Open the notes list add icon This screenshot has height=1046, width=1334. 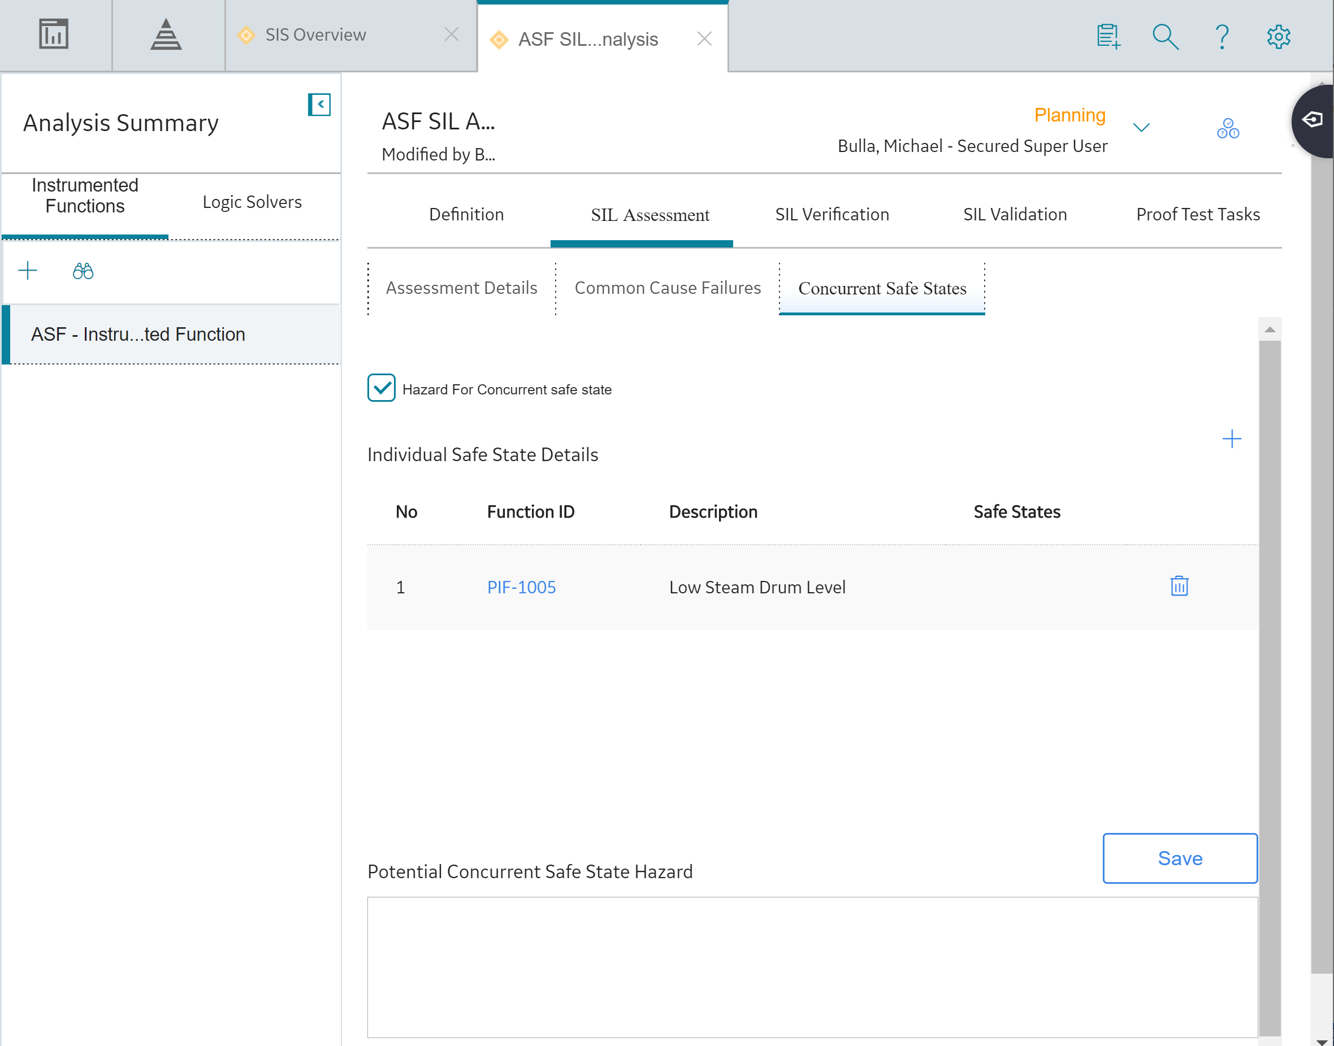[1108, 37]
